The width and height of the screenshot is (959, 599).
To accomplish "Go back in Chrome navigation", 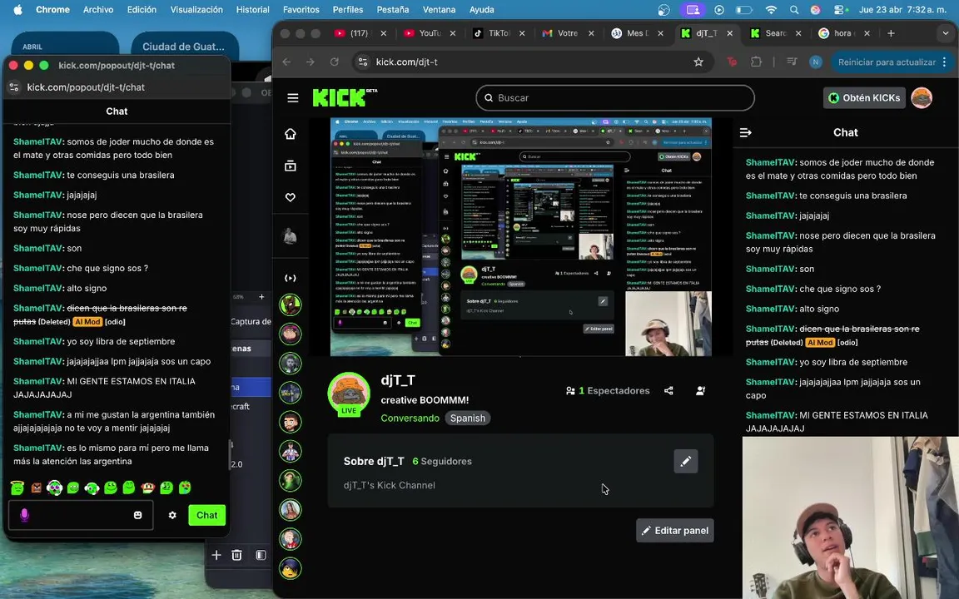I will point(286,62).
